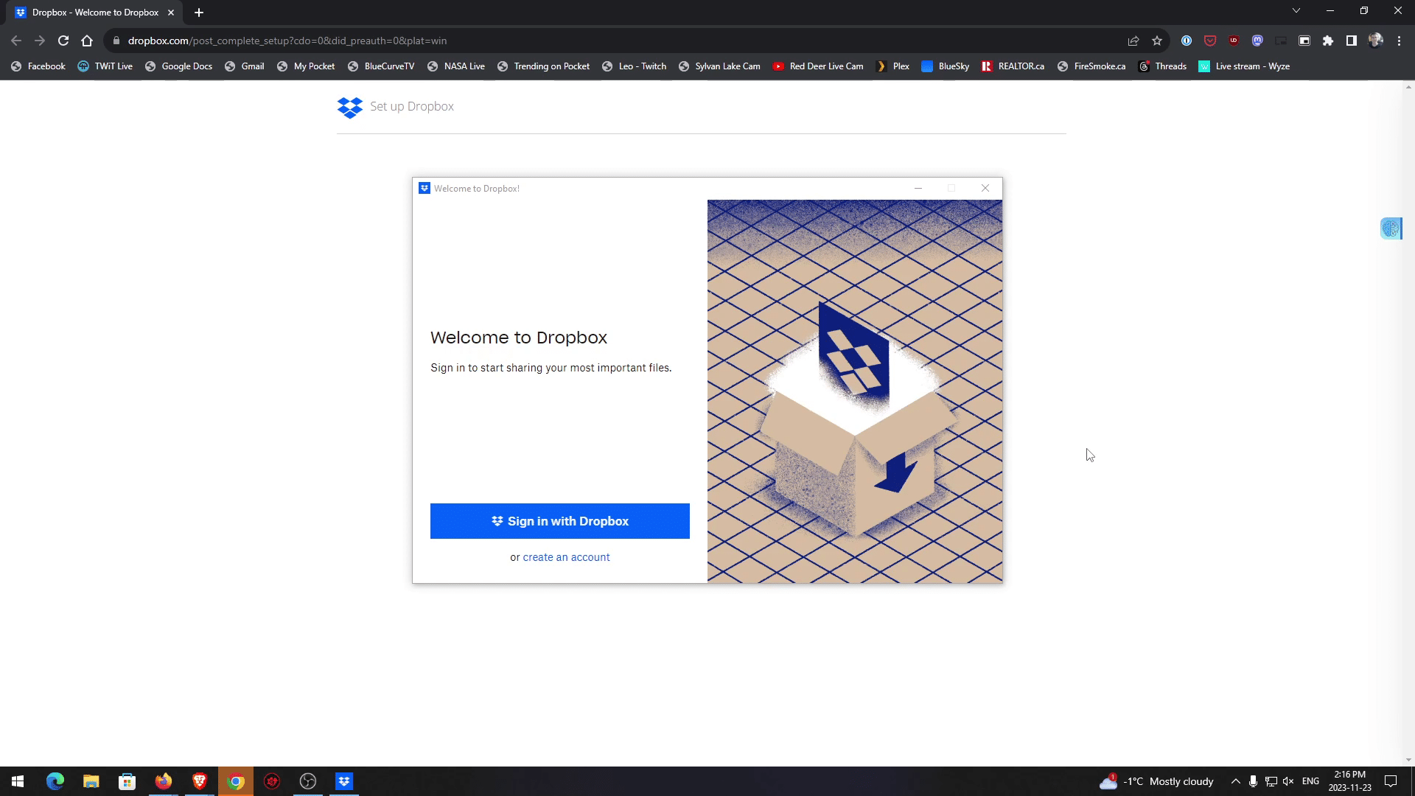Click Sign in with Dropbox button
The height and width of the screenshot is (796, 1415).
click(x=559, y=521)
